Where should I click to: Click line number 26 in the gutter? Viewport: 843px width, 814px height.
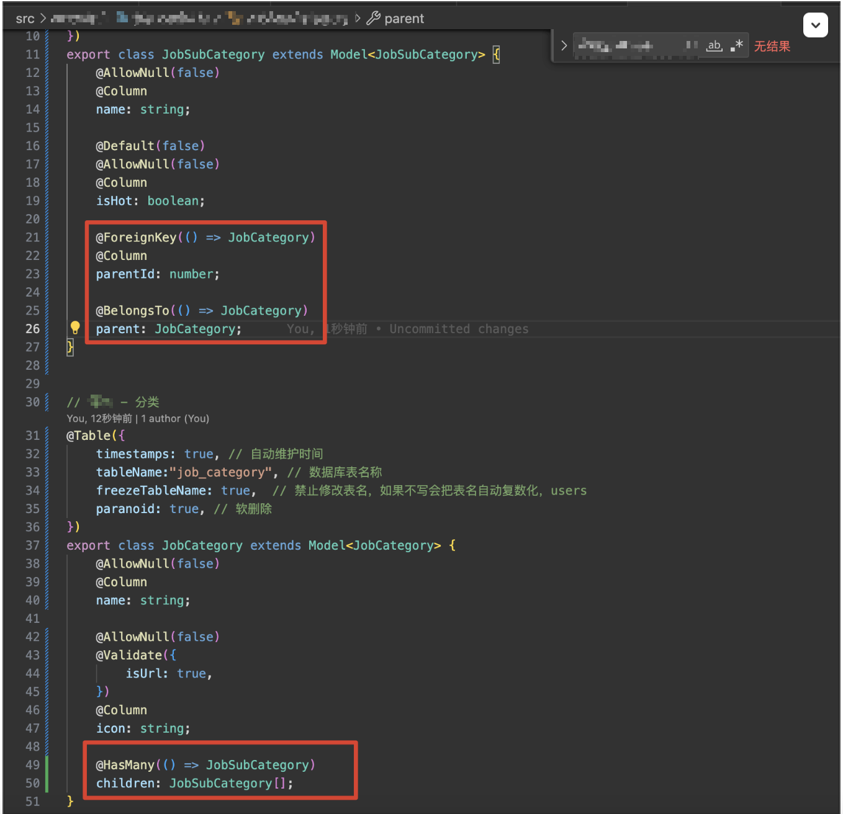[32, 329]
